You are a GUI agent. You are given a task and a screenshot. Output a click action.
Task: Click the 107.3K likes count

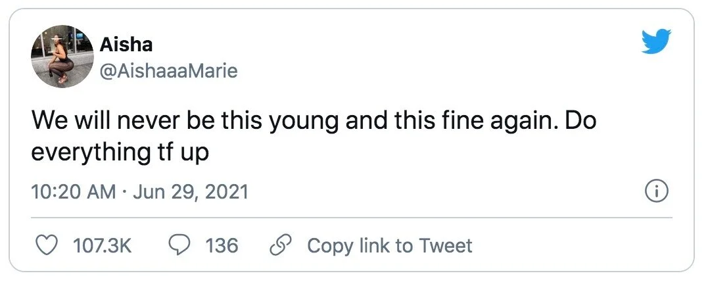click(102, 246)
